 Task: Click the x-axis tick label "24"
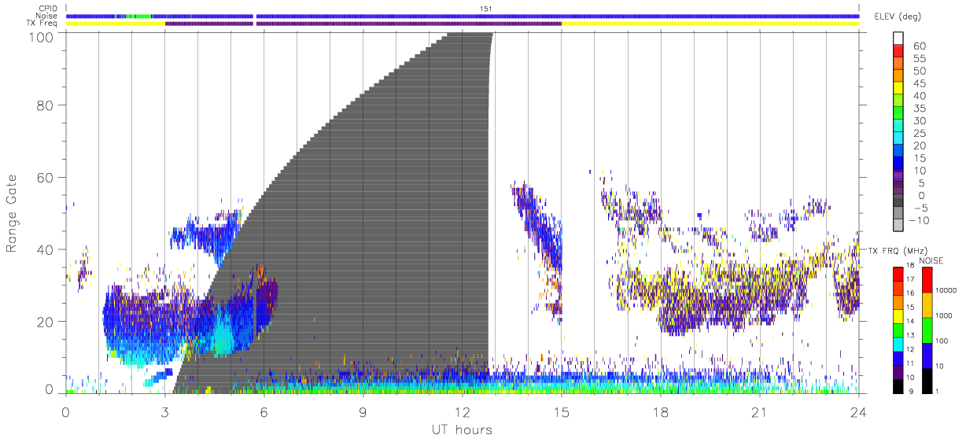(859, 411)
